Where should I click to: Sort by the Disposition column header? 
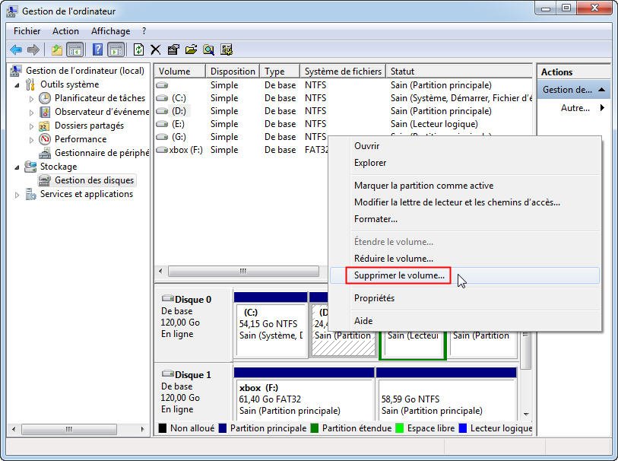233,72
